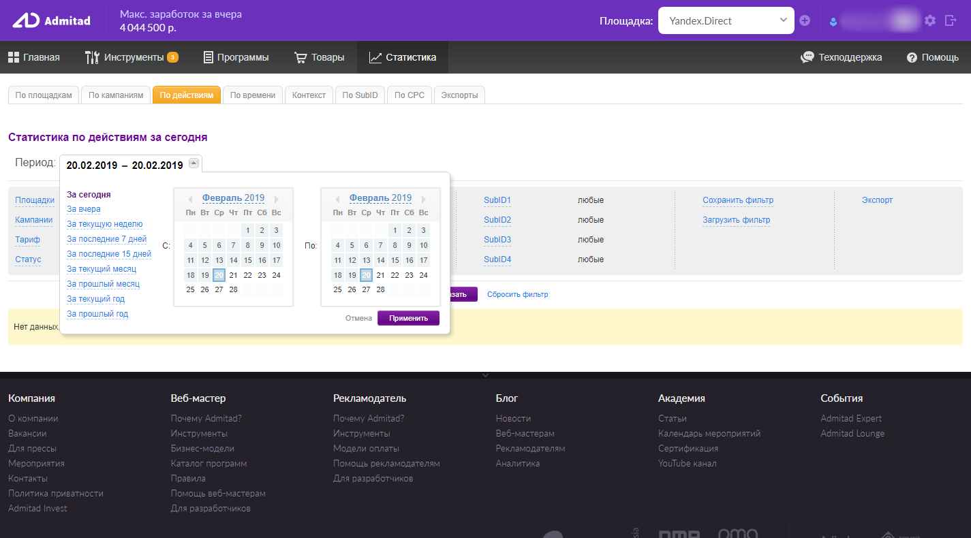Screen dimensions: 971x538
Task: Click Отмена in date picker
Action: point(358,318)
